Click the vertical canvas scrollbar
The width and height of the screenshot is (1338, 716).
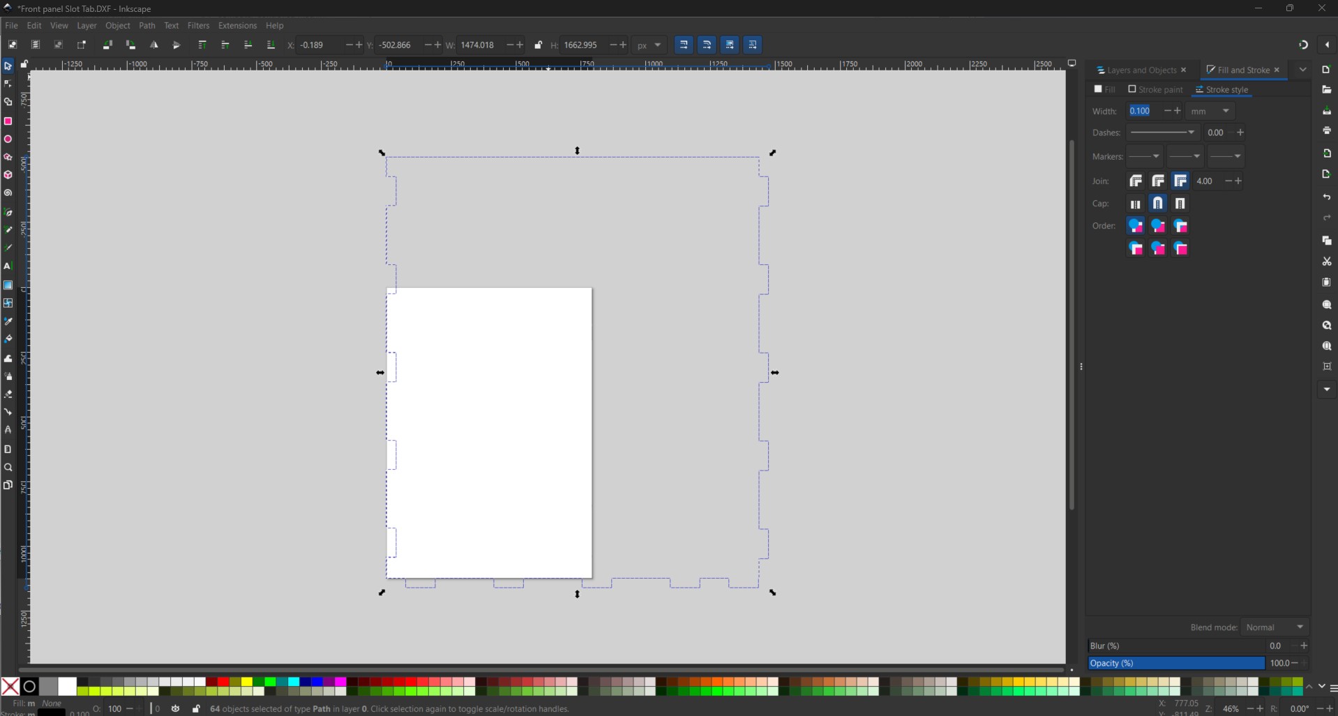1072,325
